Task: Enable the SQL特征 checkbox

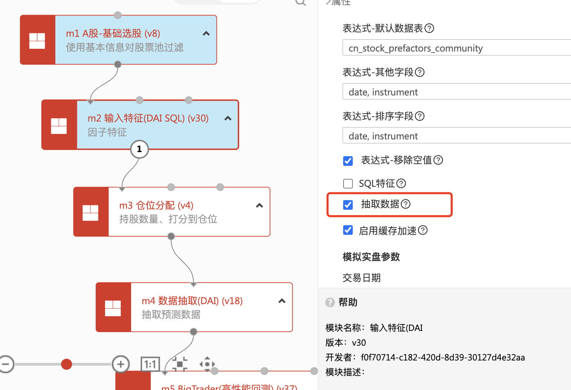Action: point(348,184)
